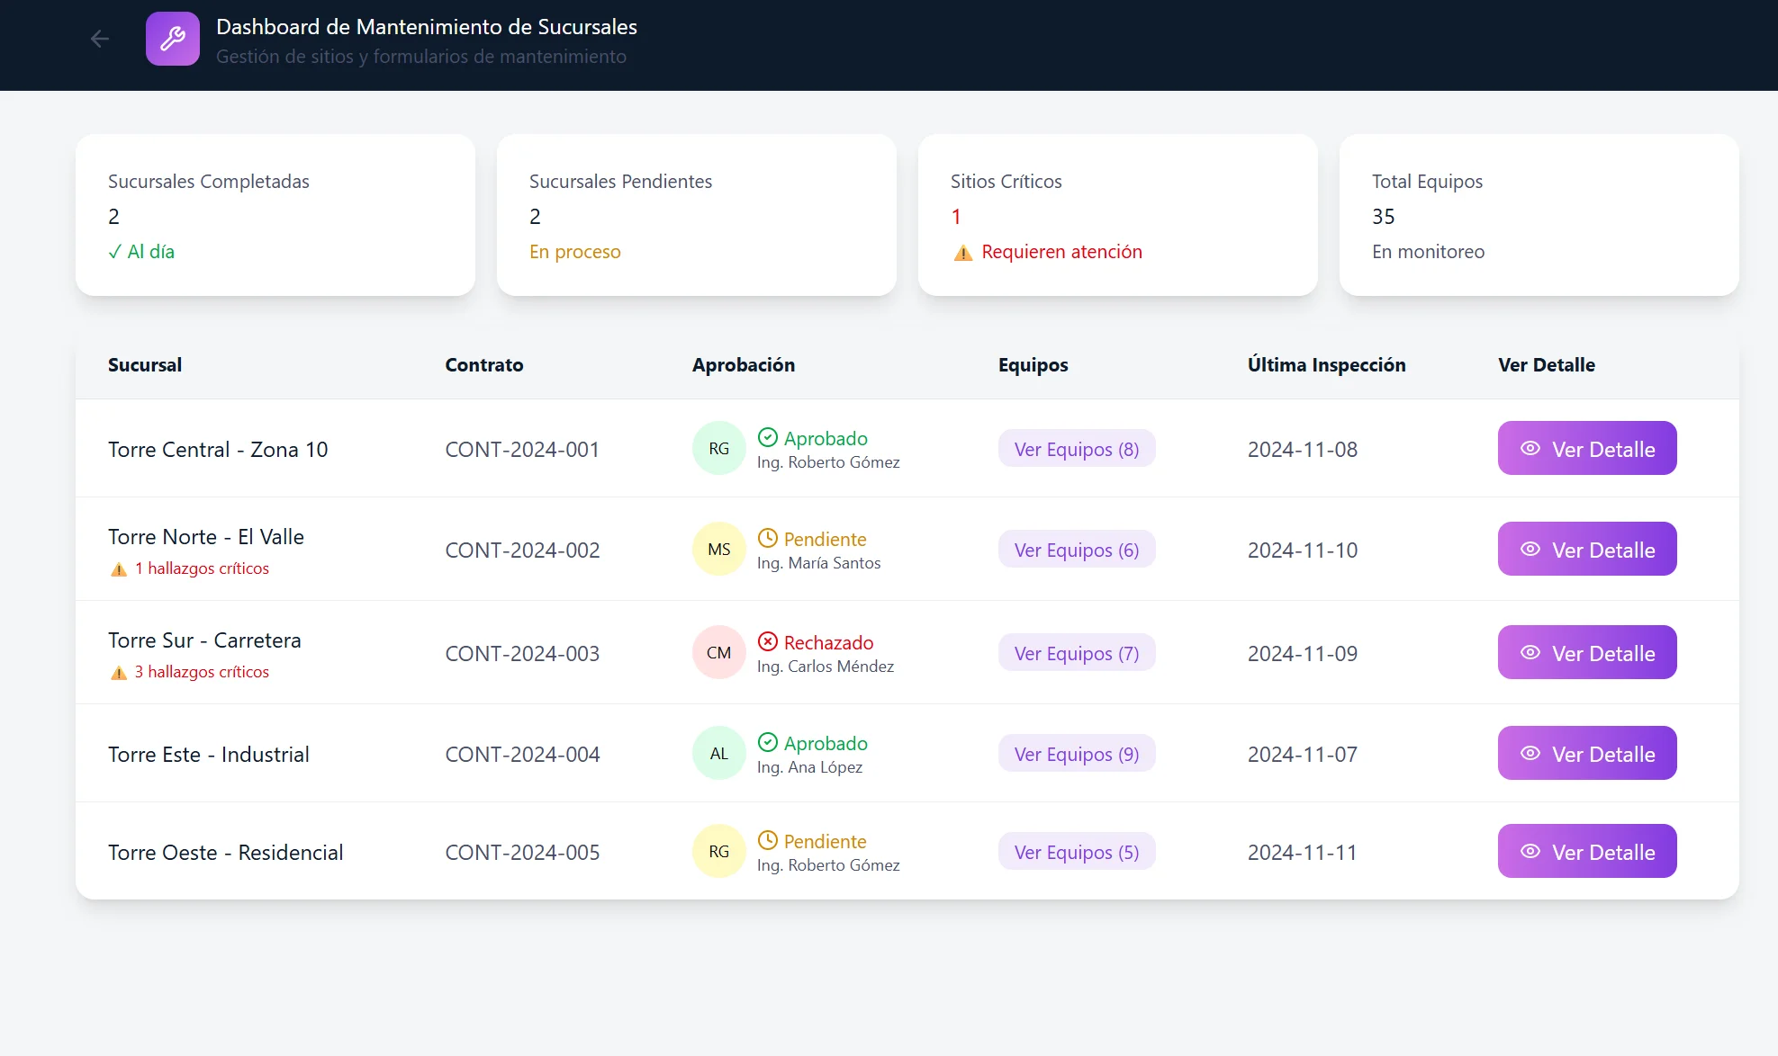
Task: Open Ver Equipos (6) for Torre Norte
Action: (1076, 549)
